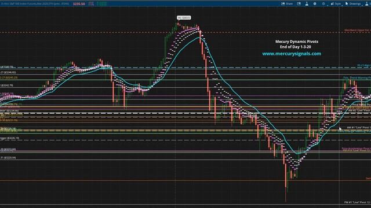Viewport: 371px width, 208px height.
Task: Click the trigger label ($3226.19)
Action: tap(10, 138)
